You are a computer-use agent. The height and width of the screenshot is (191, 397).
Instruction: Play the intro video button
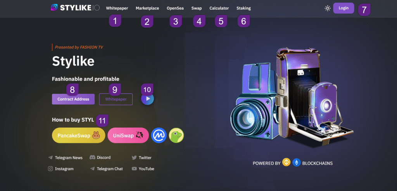click(x=148, y=99)
